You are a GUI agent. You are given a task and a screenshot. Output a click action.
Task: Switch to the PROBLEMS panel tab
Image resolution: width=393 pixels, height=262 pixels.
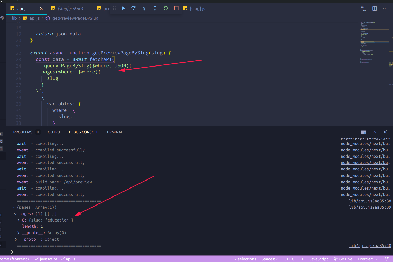tap(23, 132)
